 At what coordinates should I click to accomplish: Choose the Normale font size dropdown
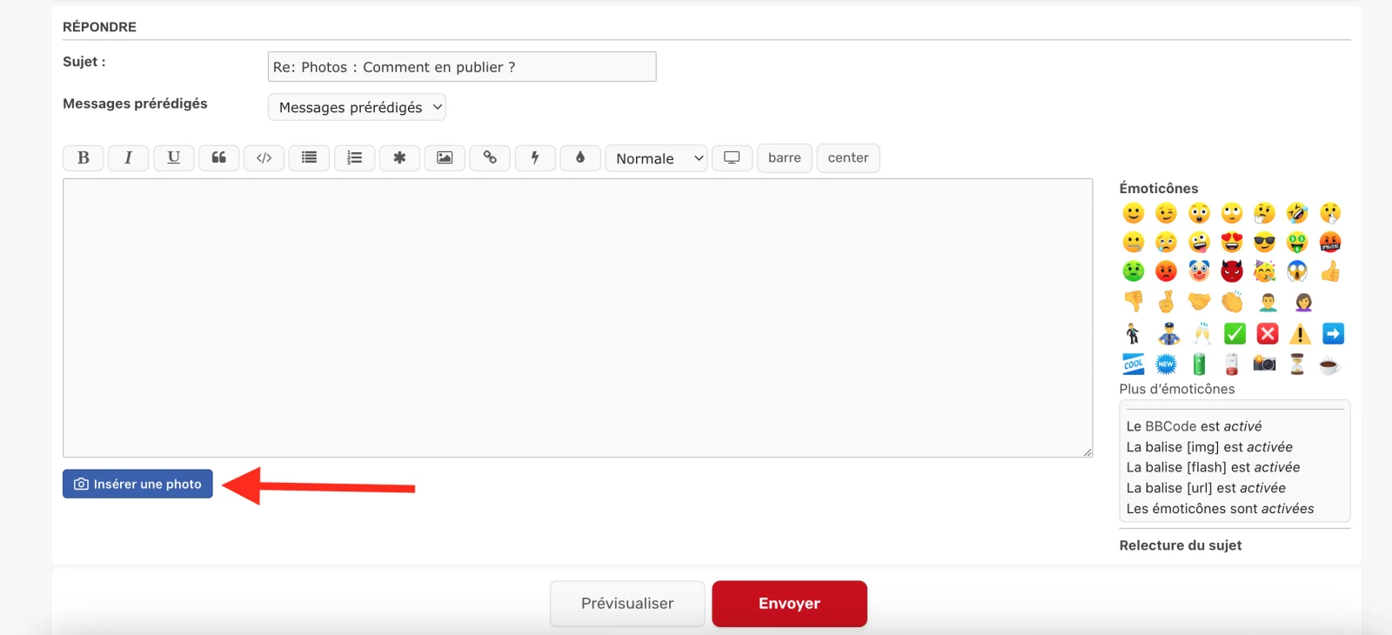coord(656,158)
